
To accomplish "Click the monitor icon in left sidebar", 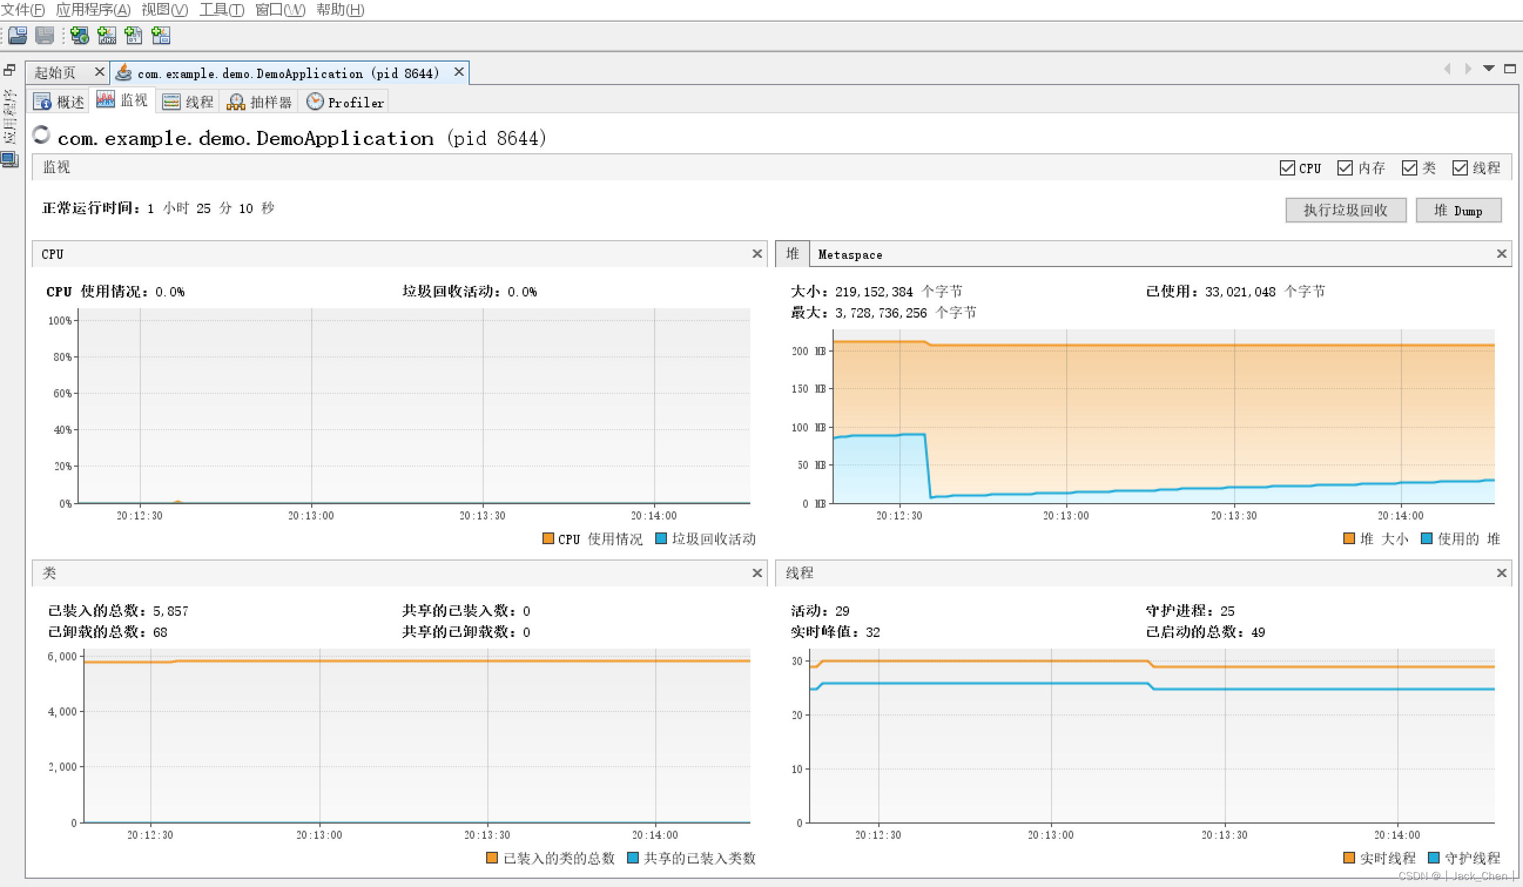I will tap(9, 160).
